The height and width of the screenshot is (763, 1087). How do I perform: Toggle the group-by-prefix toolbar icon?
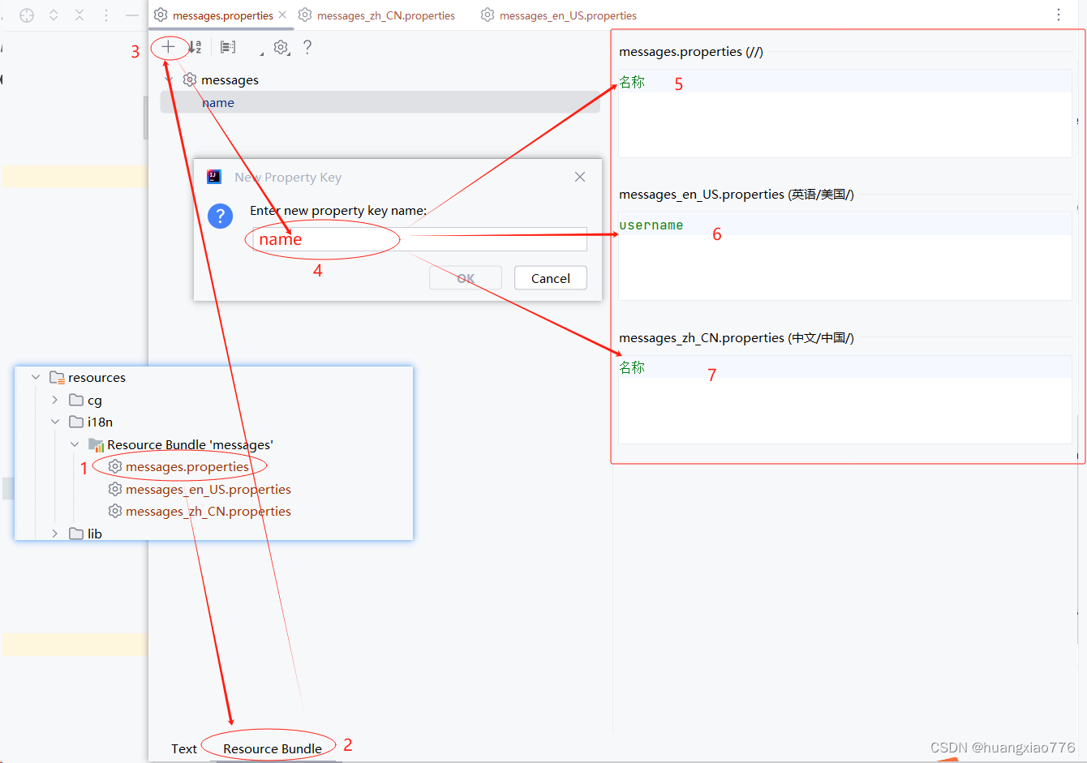pos(228,47)
